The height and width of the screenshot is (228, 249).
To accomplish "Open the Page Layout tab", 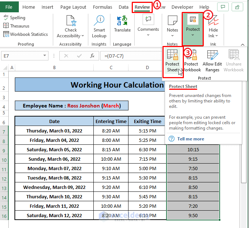I will (73, 7).
